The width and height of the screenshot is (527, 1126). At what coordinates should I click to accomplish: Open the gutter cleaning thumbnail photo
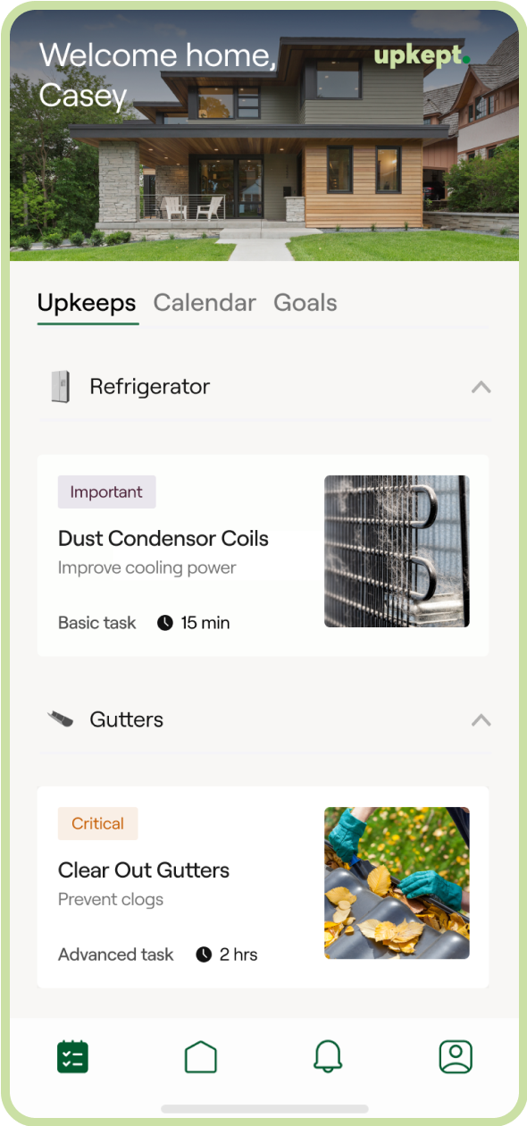(x=397, y=883)
